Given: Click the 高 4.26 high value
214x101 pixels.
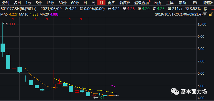Looking at the screenshot, I should [x=128, y=9].
